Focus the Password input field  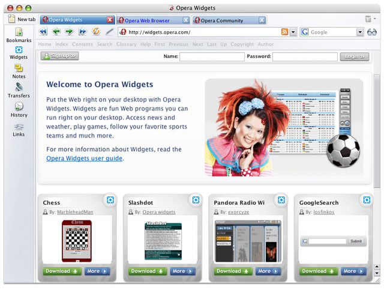pyautogui.click(x=305, y=56)
